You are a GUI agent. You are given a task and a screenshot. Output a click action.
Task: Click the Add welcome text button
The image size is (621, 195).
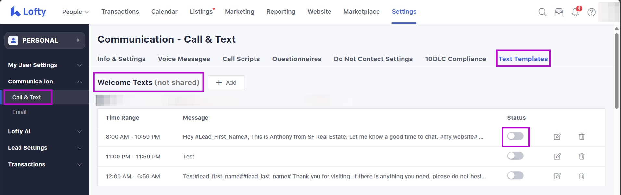tap(226, 83)
